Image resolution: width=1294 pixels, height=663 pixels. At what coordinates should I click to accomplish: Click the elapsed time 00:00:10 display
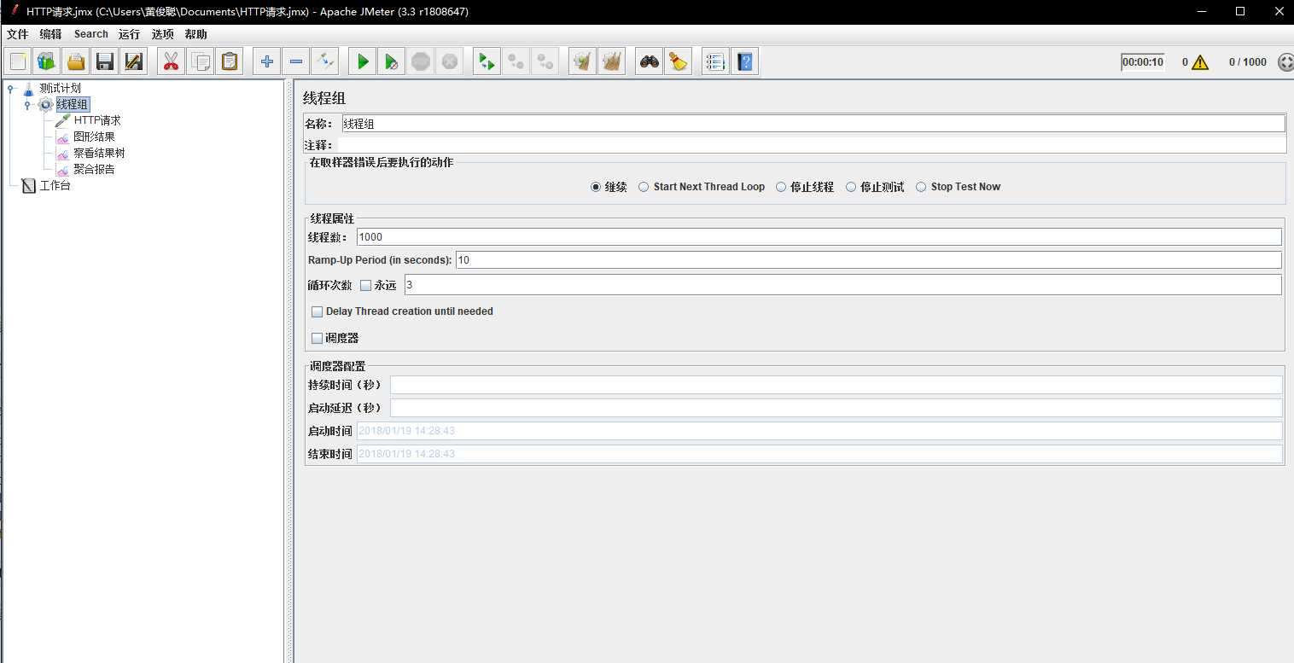pos(1143,62)
